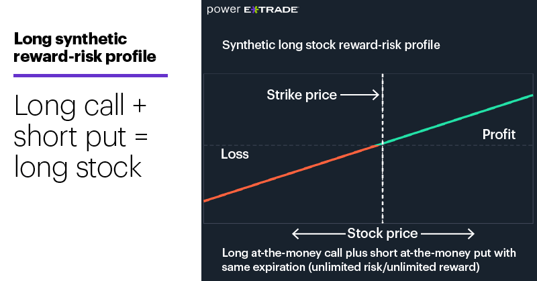Click the right Stock price arrow

[448, 234]
